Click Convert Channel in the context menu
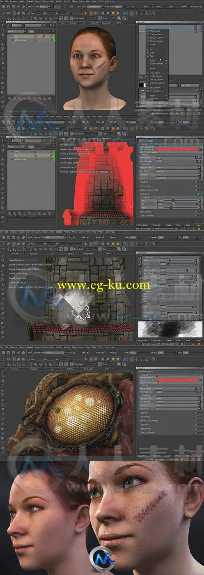The height and width of the screenshot is (575, 204). tap(156, 41)
